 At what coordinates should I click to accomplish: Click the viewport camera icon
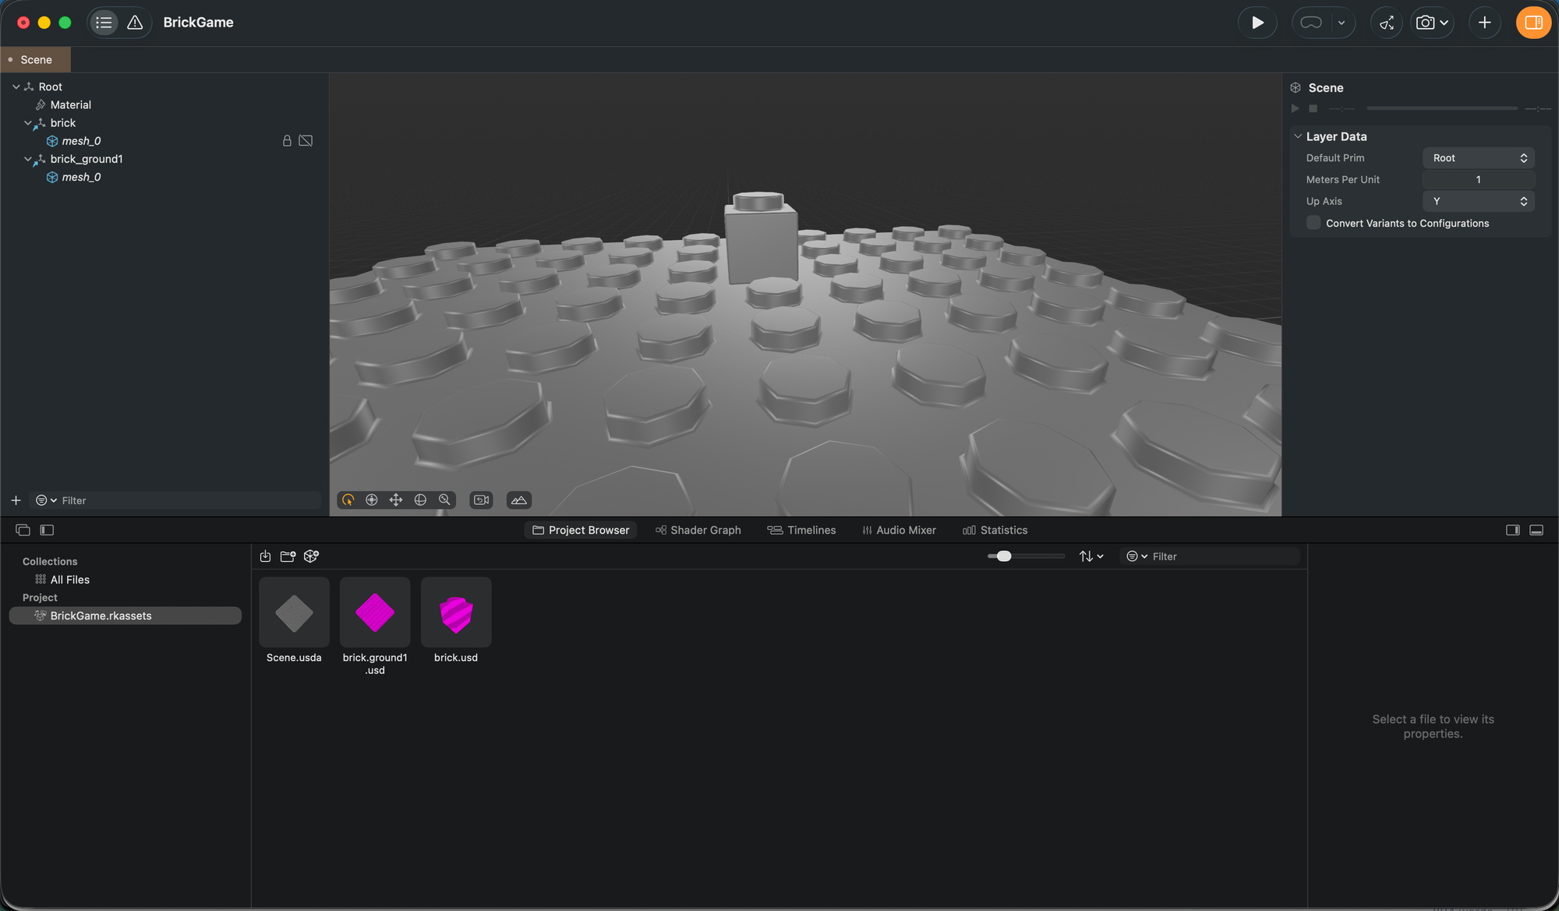[x=482, y=500]
